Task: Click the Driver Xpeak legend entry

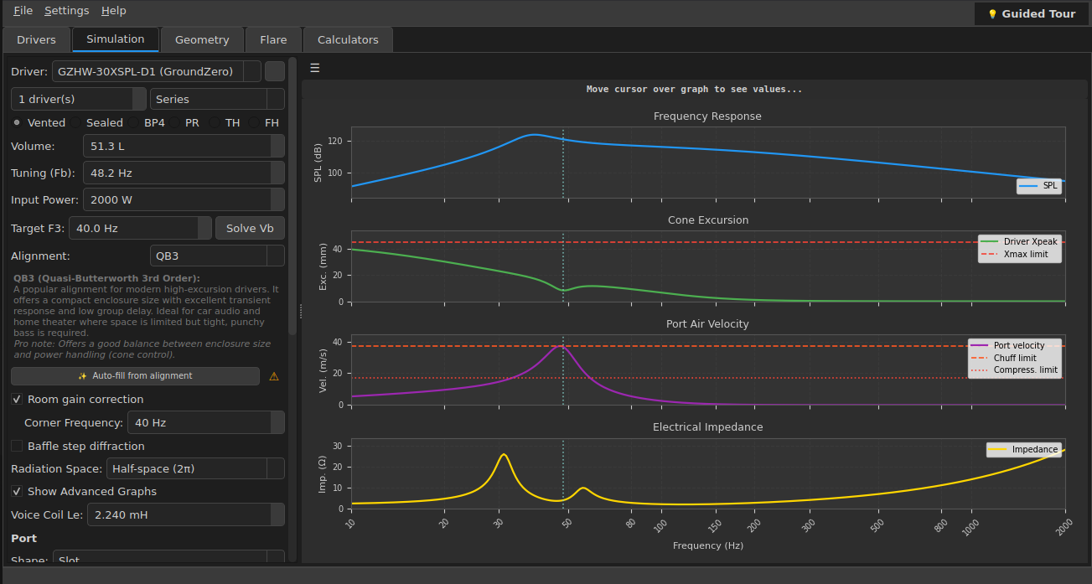Action: click(x=1019, y=241)
